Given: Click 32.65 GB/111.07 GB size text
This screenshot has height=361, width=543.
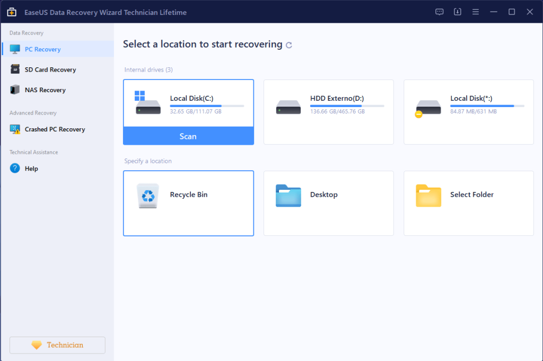Looking at the screenshot, I should point(196,111).
